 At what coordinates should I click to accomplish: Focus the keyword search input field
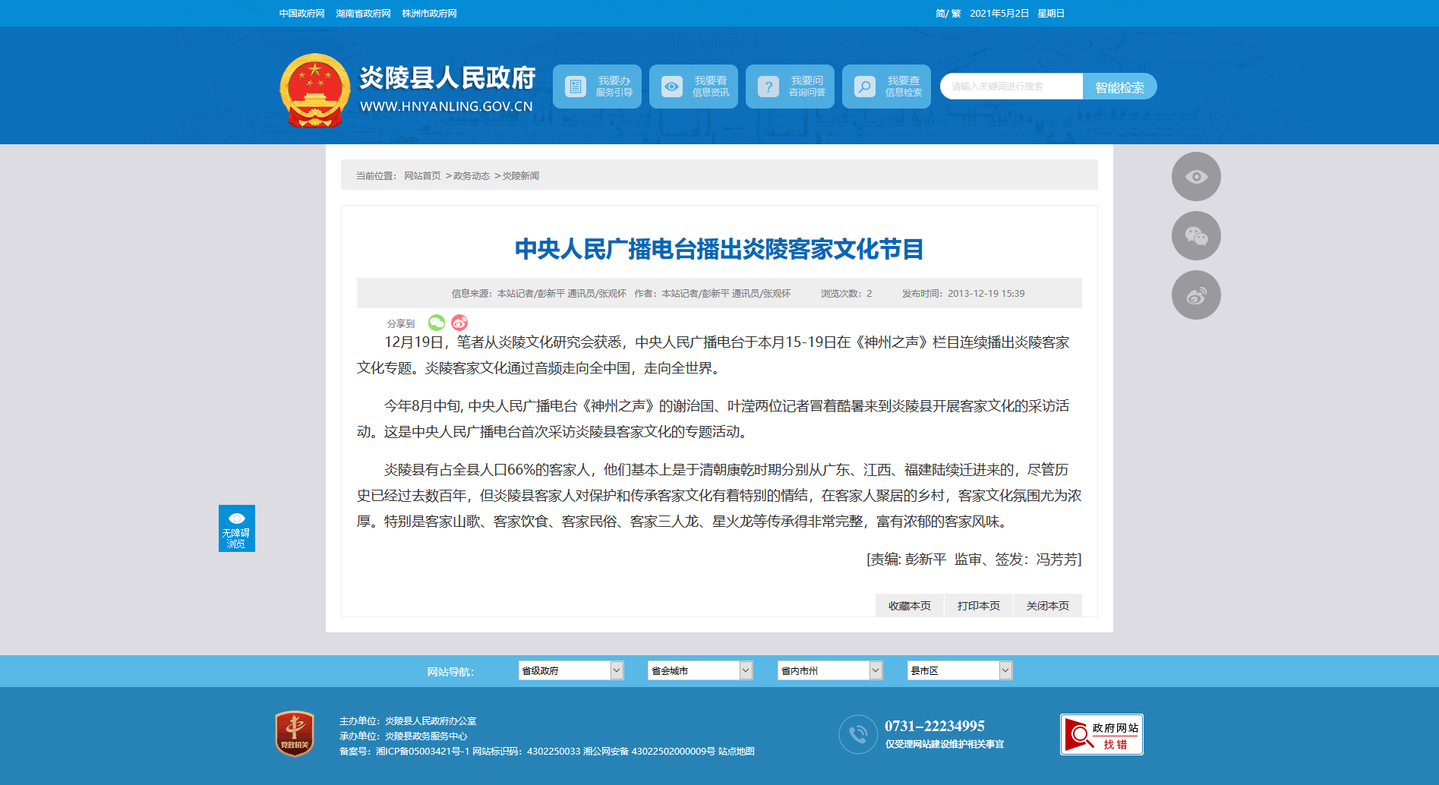click(x=1011, y=87)
